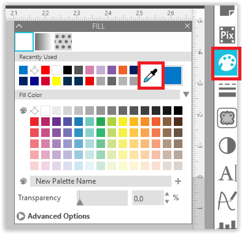Viewport: 242px width, 234px height.
Task: Switch to the gradient fill tab
Action: 44,42
